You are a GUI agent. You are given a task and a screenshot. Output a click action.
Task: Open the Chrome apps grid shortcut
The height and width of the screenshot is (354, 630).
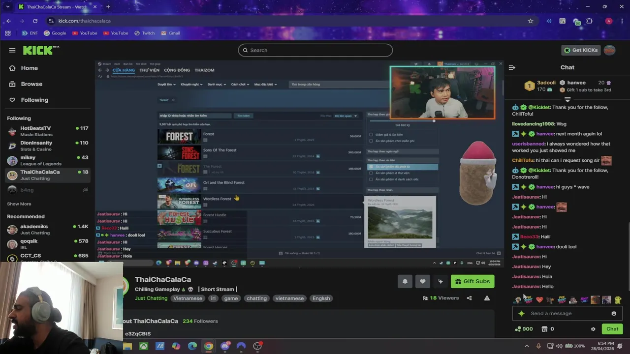(7, 33)
